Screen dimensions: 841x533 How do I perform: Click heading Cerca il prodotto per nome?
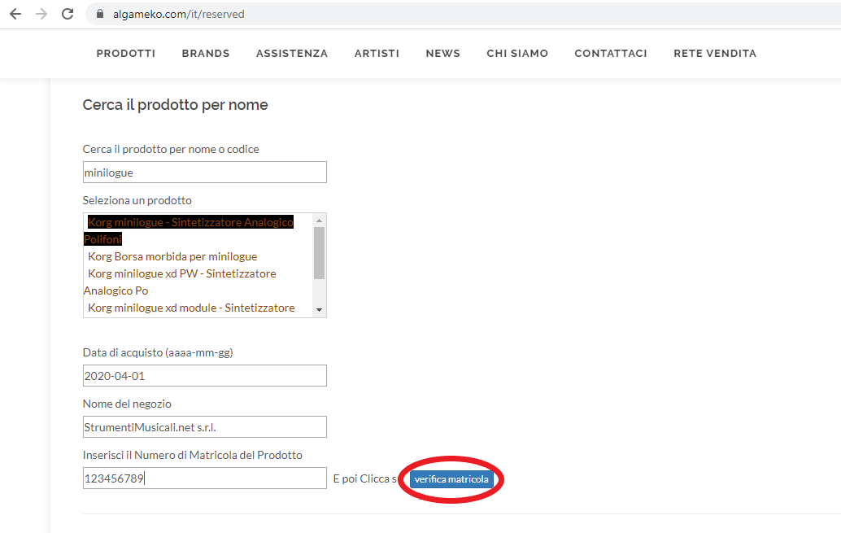point(176,105)
